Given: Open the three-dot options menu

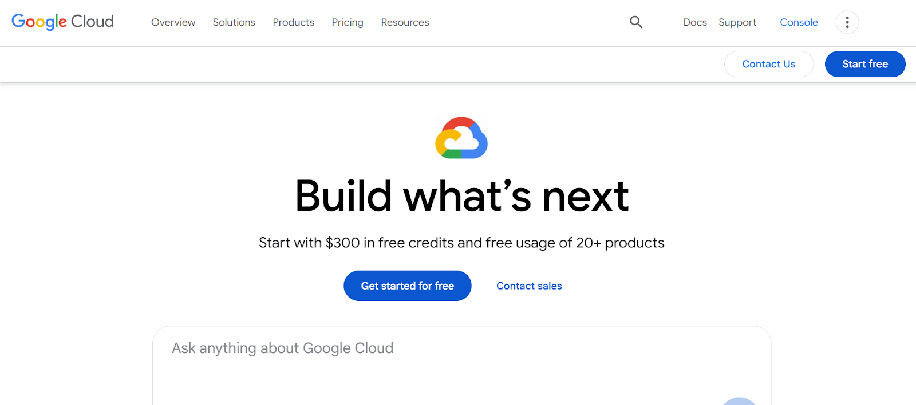Looking at the screenshot, I should pyautogui.click(x=847, y=22).
